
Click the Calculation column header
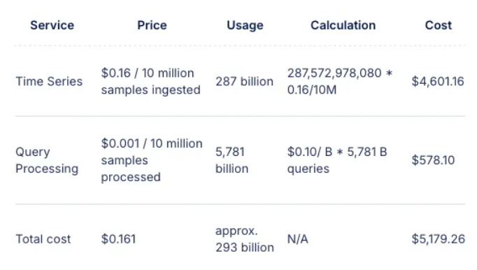coord(343,25)
